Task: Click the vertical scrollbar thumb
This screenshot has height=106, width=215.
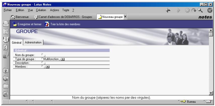Action: 211,34
